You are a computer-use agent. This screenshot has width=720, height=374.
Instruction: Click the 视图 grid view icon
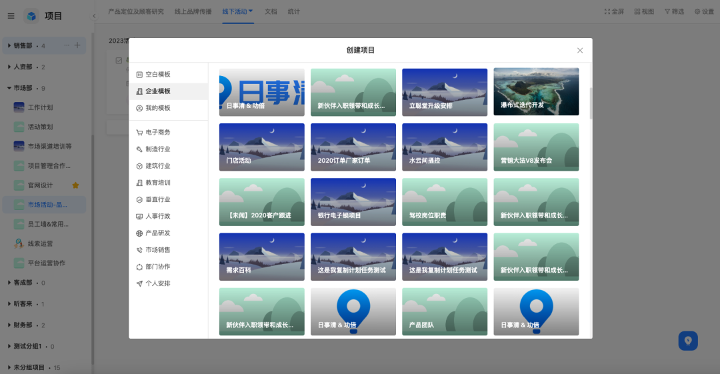(x=637, y=11)
